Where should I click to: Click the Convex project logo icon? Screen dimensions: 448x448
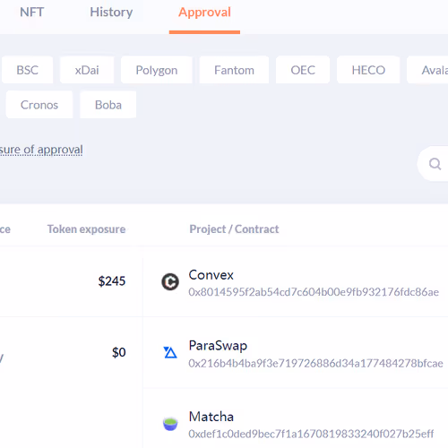click(170, 281)
